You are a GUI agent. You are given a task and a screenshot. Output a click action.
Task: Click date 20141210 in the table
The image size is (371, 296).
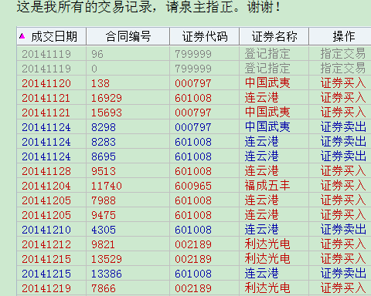pyautogui.click(x=46, y=230)
